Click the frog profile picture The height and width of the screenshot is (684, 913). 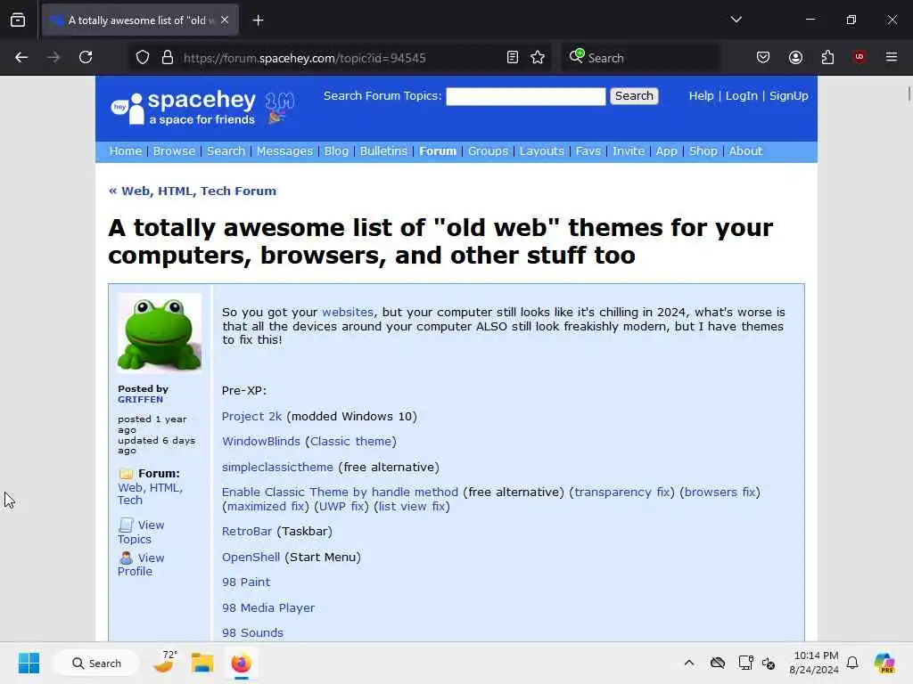click(x=160, y=333)
